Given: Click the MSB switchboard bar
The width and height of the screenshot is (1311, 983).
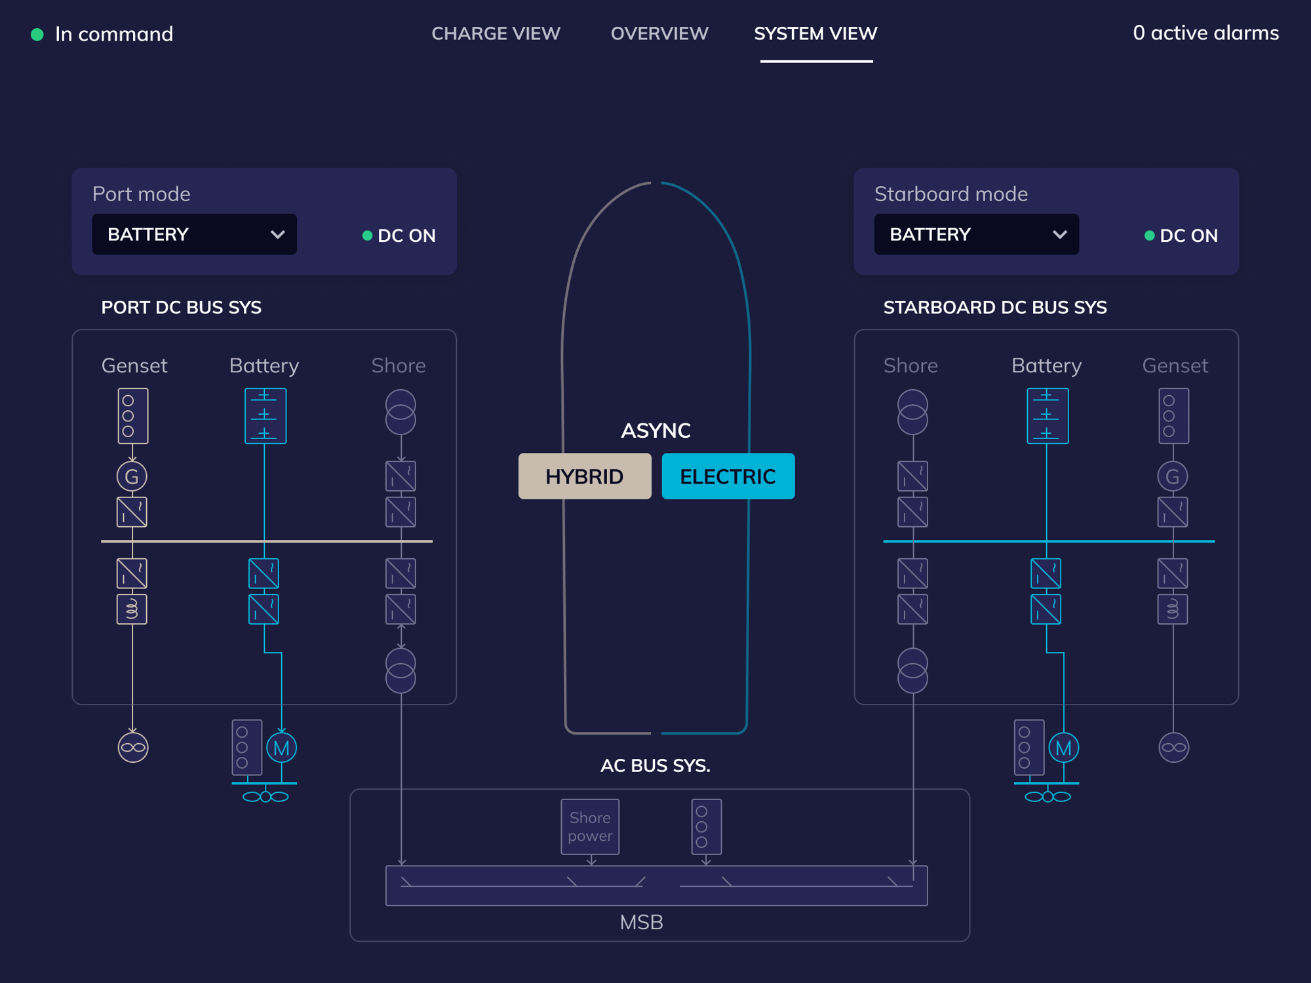Looking at the screenshot, I should (x=656, y=885).
